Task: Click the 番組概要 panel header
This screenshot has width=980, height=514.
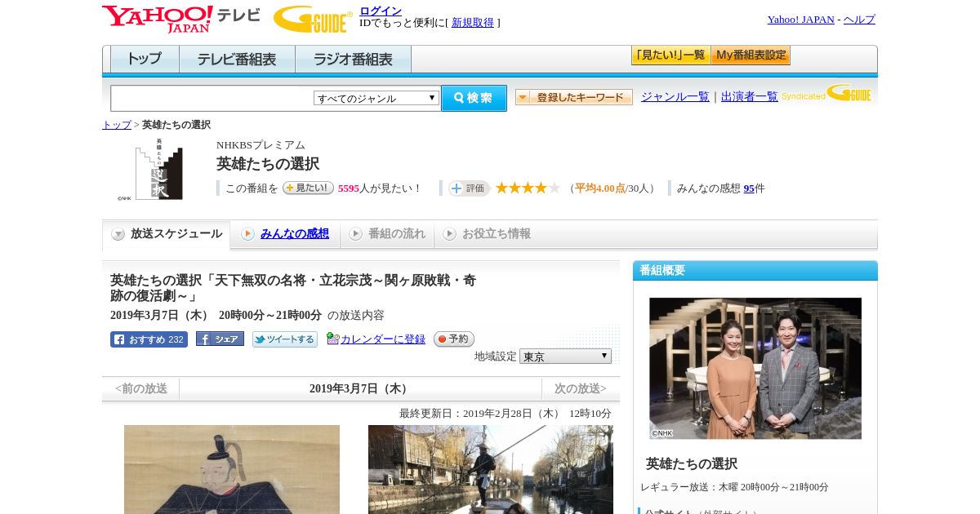Action: (755, 271)
